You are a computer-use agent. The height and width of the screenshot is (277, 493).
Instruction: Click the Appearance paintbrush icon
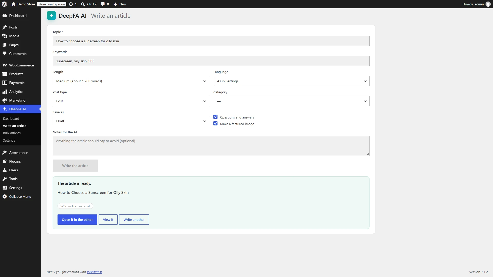pyautogui.click(x=5, y=153)
